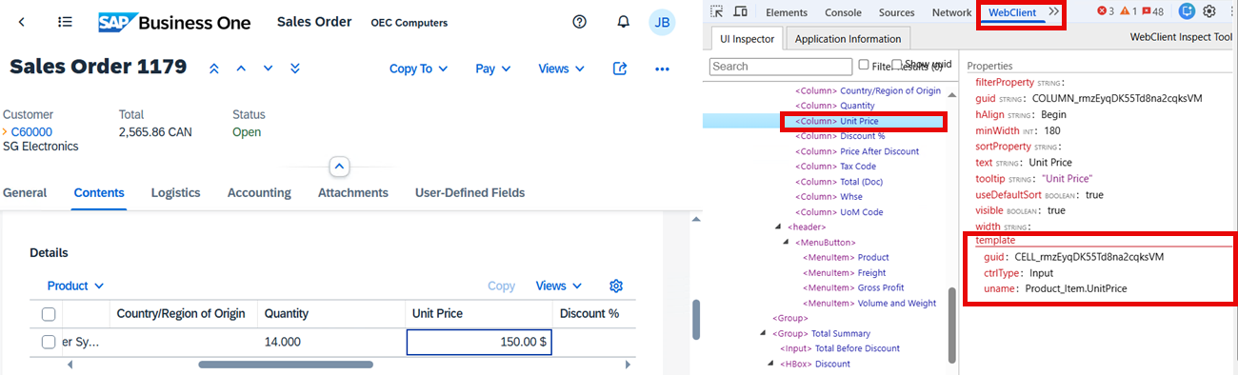Collapse the Total Summary group node
The width and height of the screenshot is (1238, 375).
[764, 334]
